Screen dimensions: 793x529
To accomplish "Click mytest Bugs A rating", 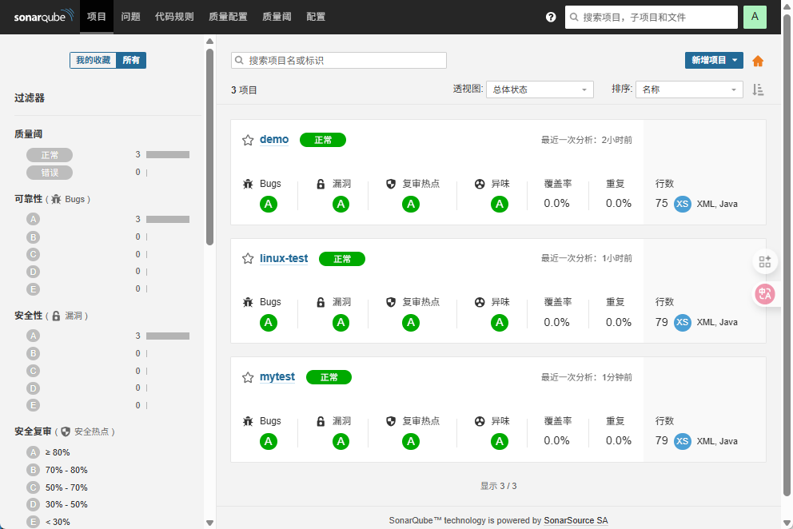I will point(269,442).
